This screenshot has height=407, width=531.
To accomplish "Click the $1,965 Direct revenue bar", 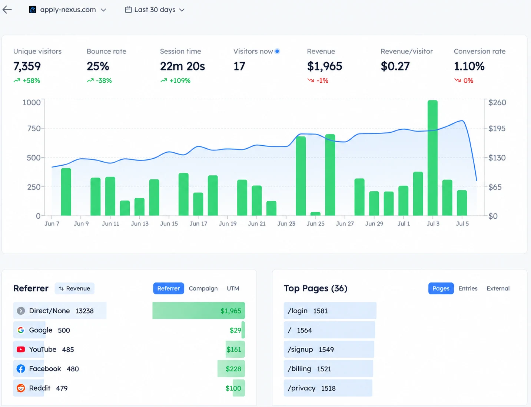I will 199,311.
